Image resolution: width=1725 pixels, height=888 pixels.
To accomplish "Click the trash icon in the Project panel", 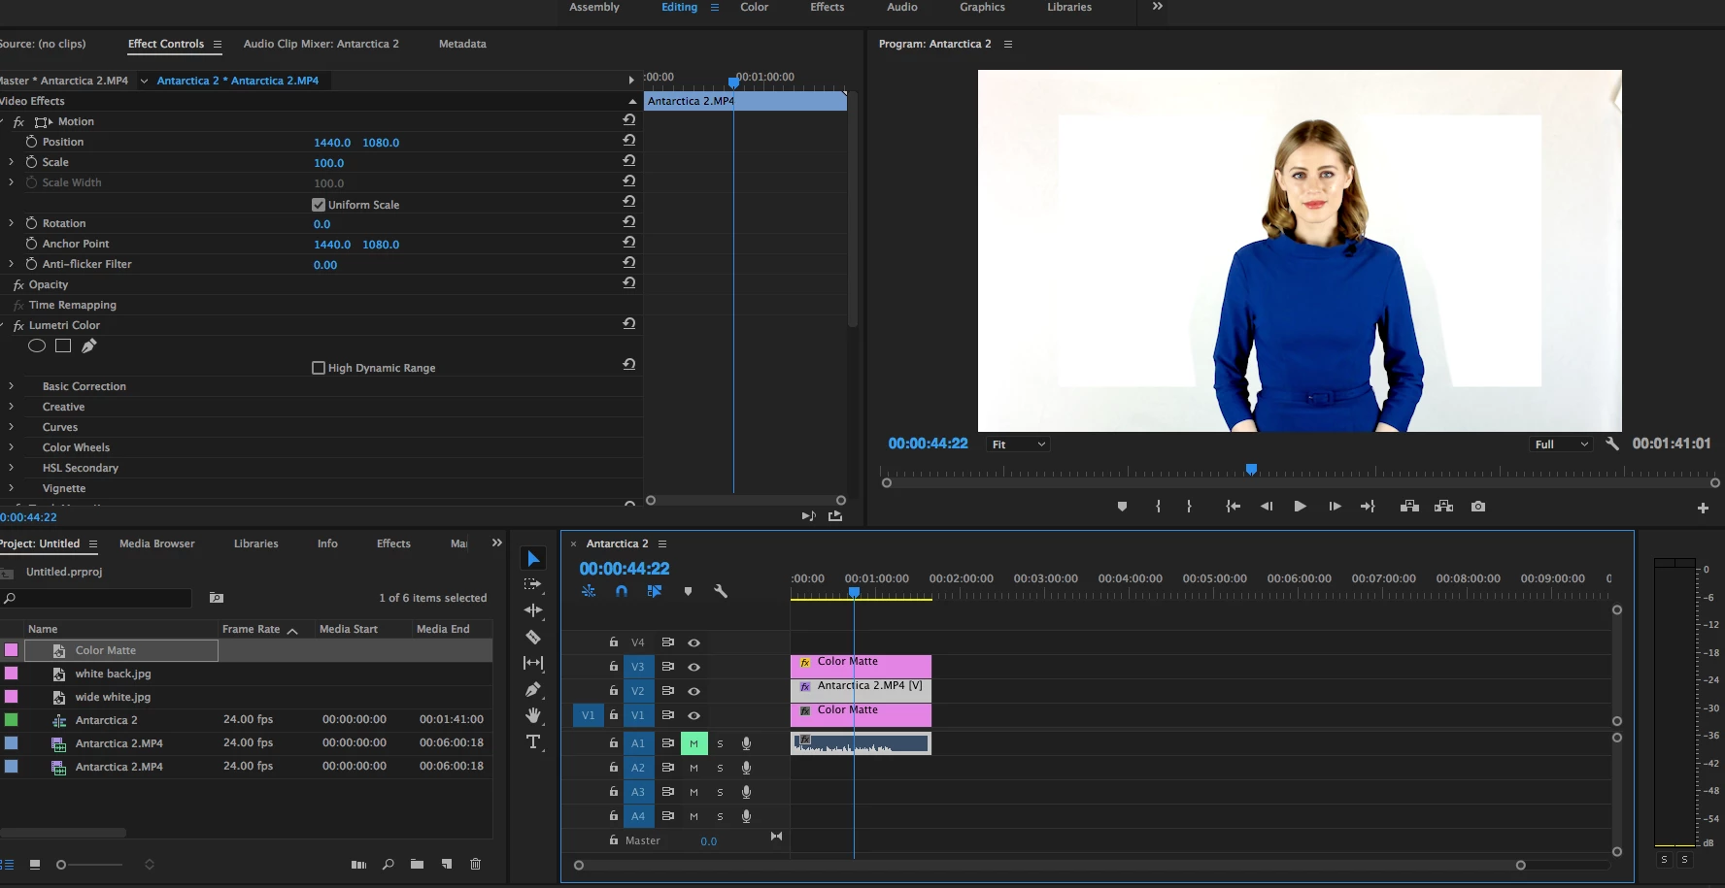I will pos(475,864).
